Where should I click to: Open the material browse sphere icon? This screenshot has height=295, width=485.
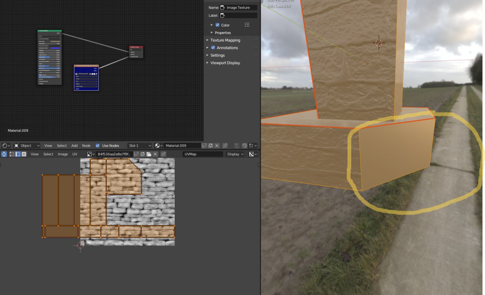click(159, 145)
